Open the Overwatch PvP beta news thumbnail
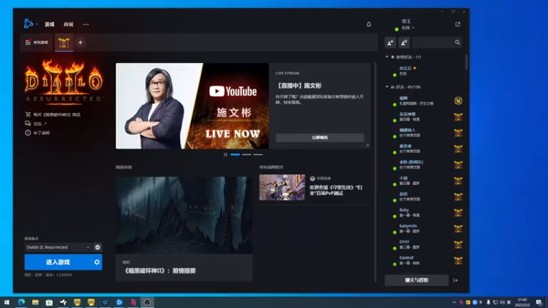The height and width of the screenshot is (308, 548). pyautogui.click(x=282, y=187)
